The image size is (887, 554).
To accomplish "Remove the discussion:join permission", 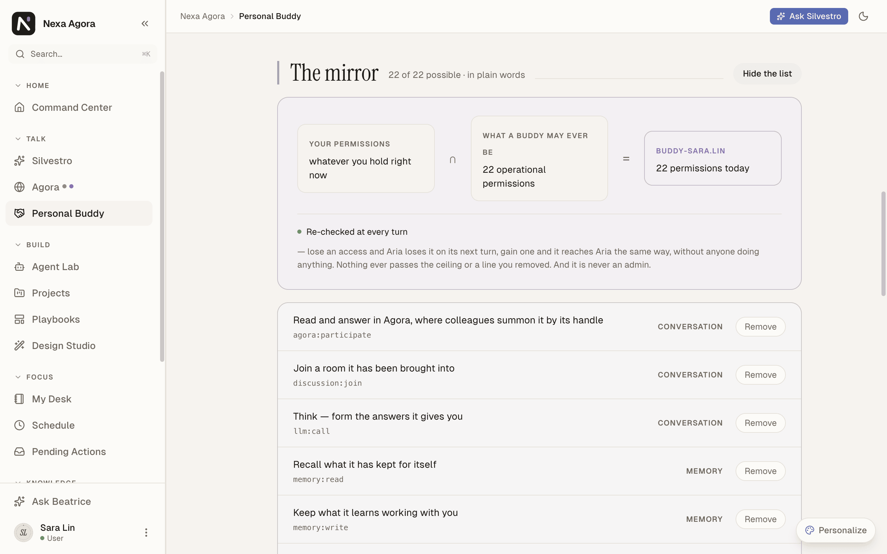I will (760, 374).
